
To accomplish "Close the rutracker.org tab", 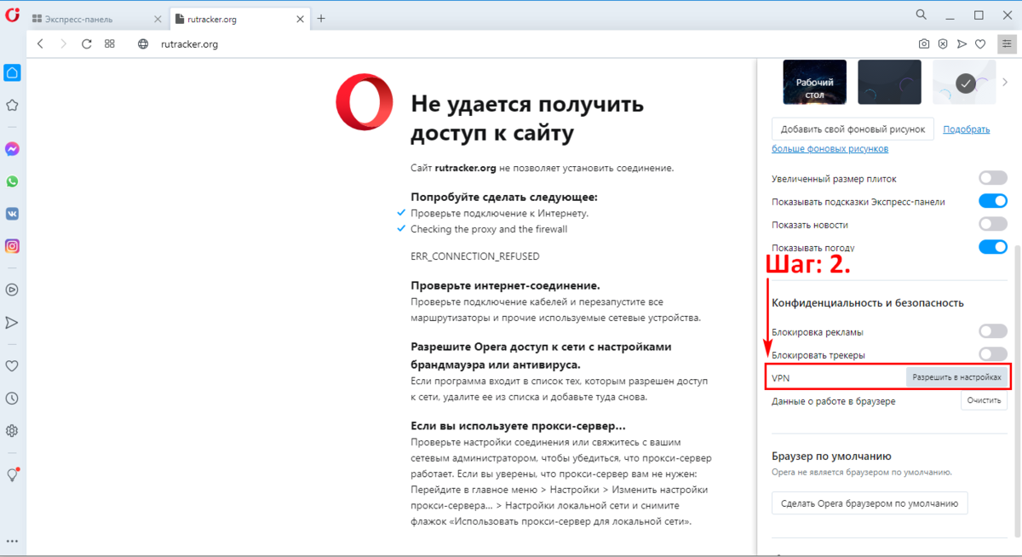I will click(300, 19).
